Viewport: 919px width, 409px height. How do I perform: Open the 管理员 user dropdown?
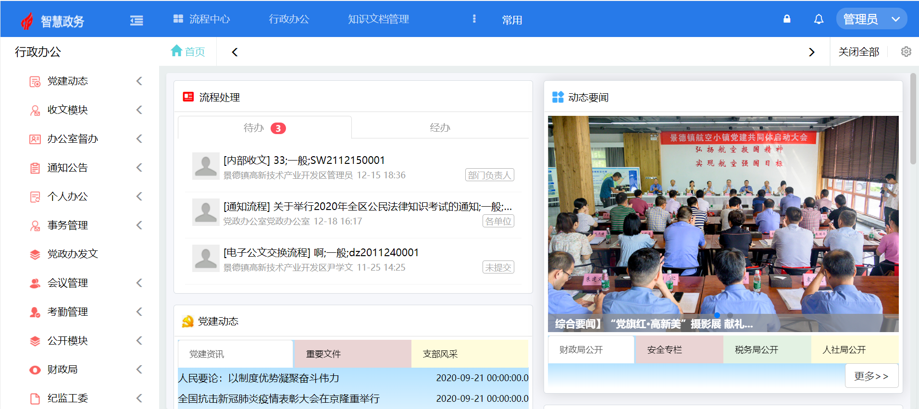871,19
